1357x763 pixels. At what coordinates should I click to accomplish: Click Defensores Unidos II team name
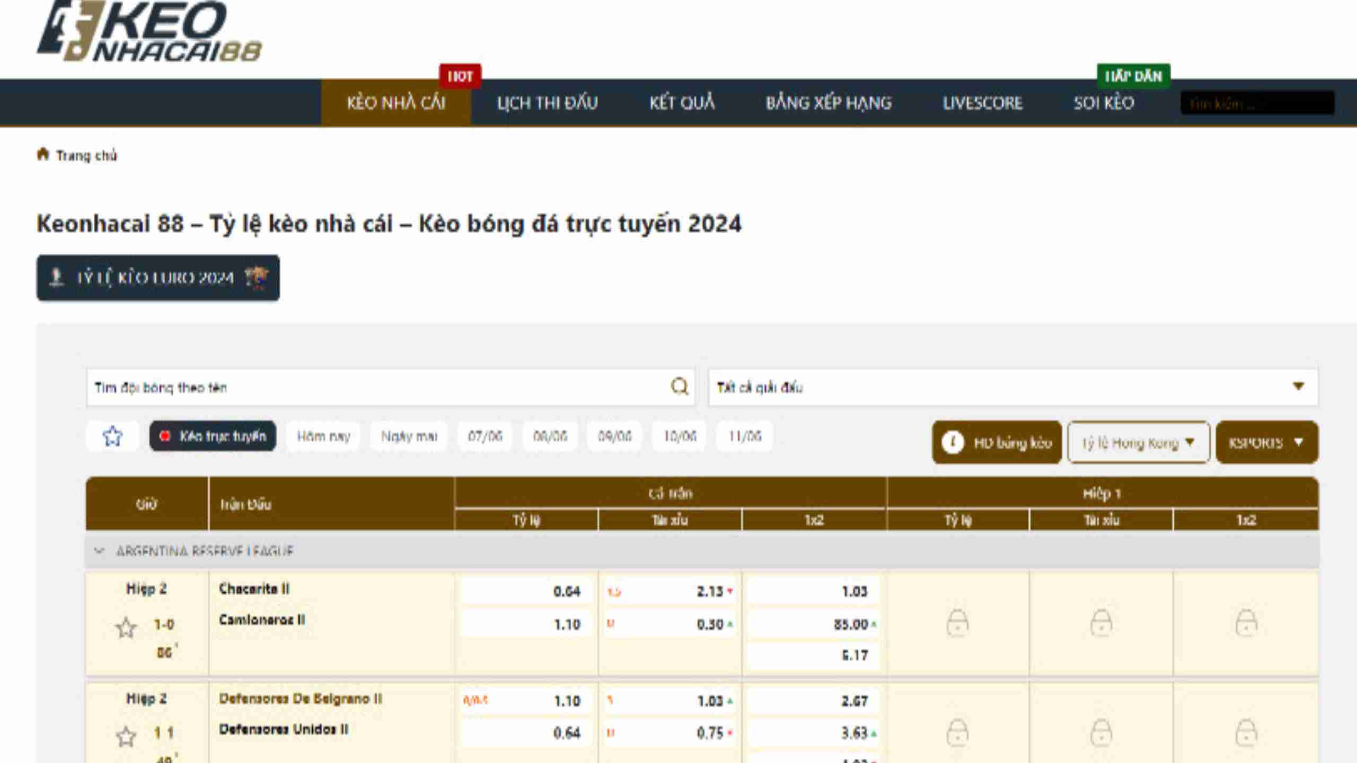[284, 729]
